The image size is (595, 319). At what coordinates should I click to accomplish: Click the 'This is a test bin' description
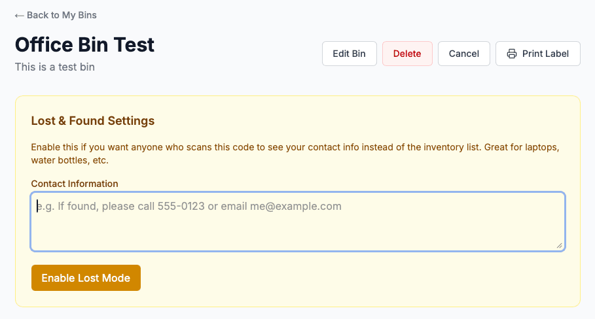coord(55,67)
